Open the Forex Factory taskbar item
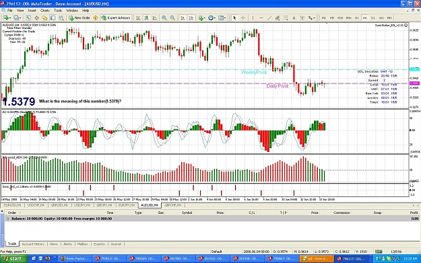 (x=75, y=259)
